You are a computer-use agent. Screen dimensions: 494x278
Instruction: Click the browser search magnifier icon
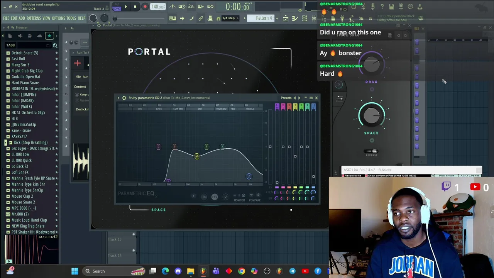55,46
